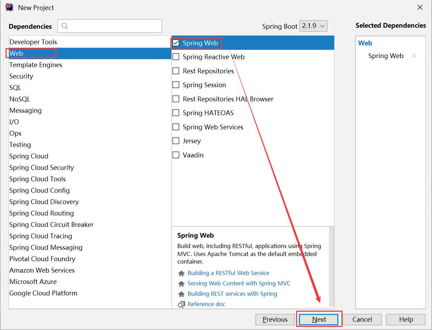432x330 pixels.
Task: Open Building REST services with Spring link
Action: [232, 294]
